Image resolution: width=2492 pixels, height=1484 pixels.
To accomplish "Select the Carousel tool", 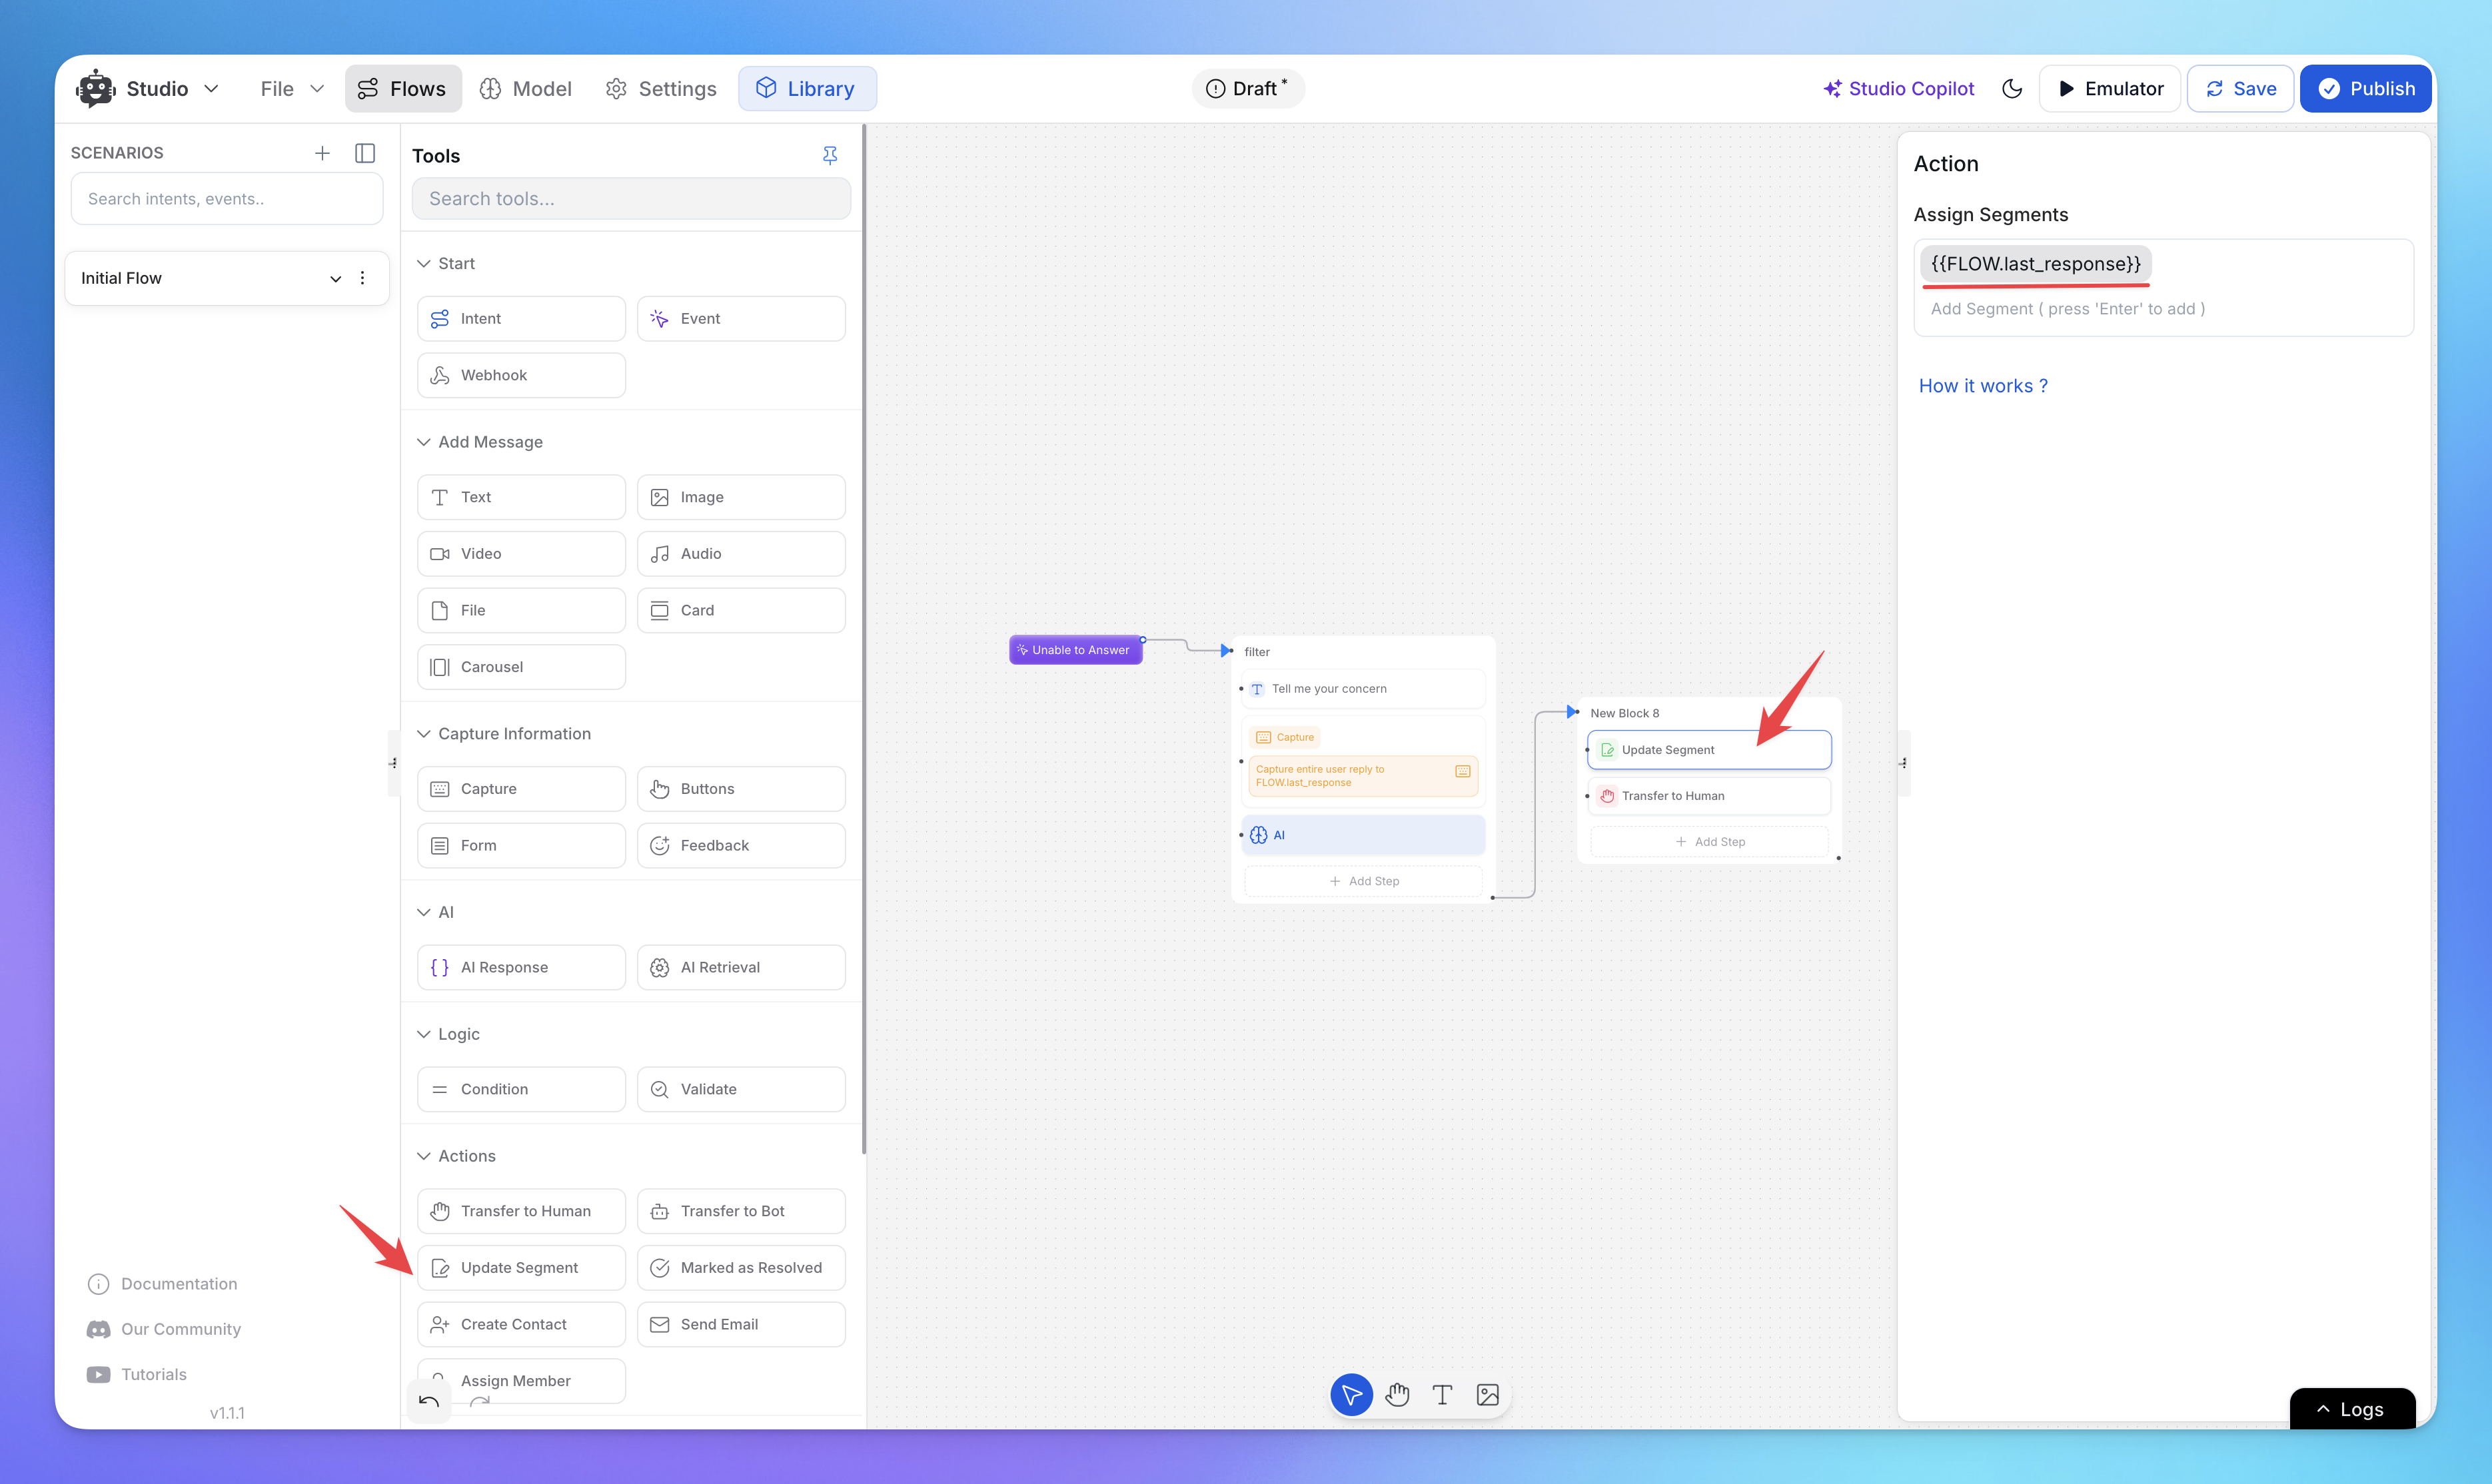I will coord(521,667).
